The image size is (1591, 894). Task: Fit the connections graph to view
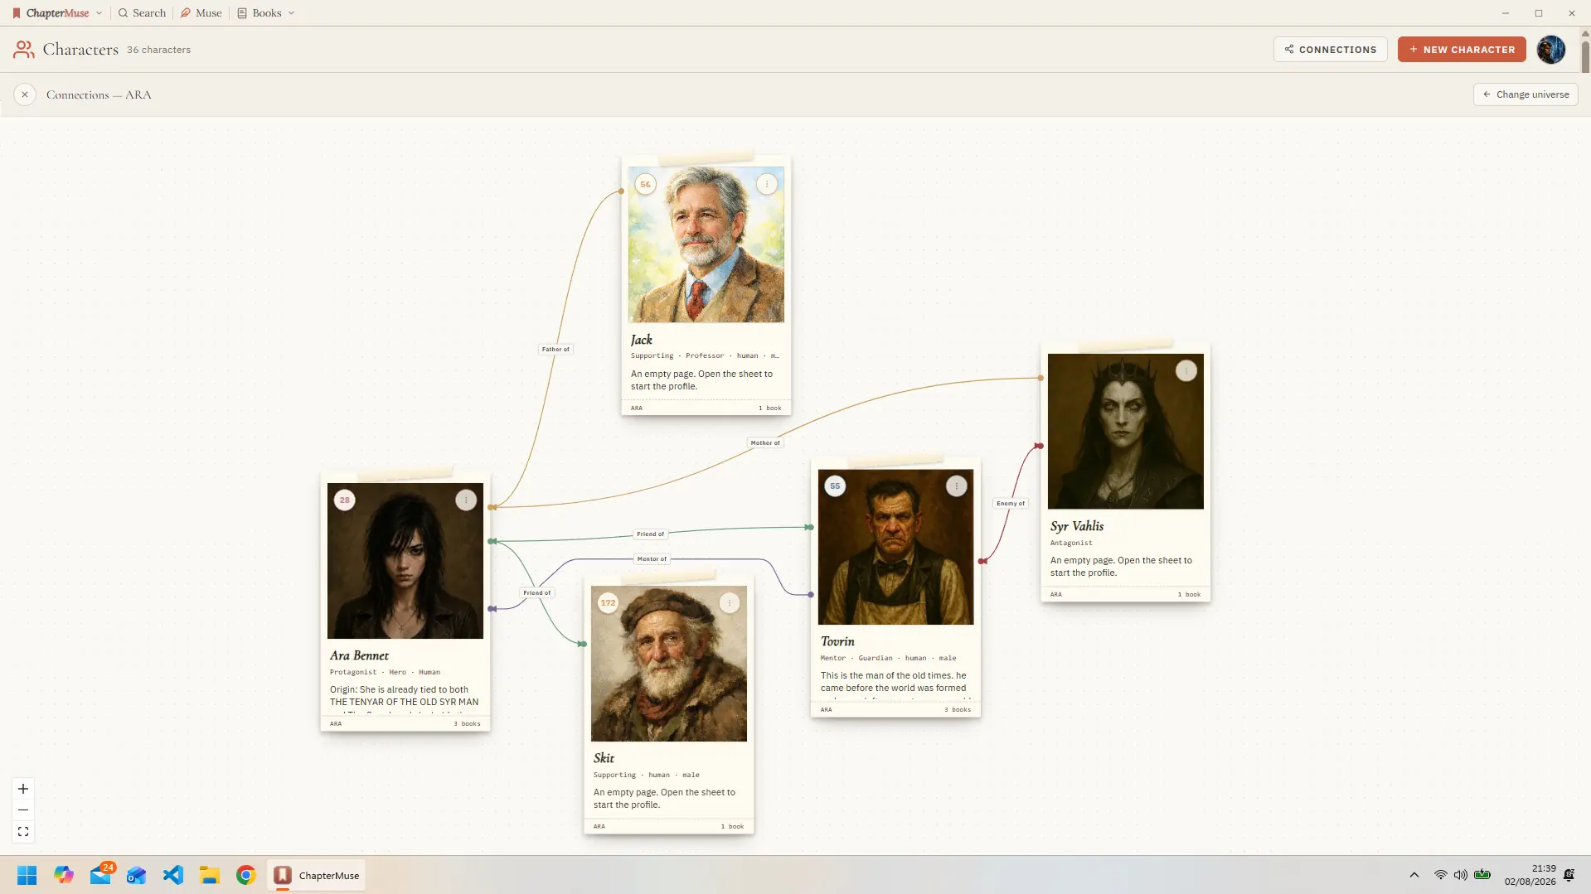pyautogui.click(x=23, y=832)
